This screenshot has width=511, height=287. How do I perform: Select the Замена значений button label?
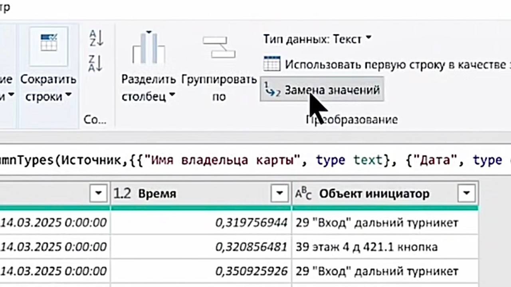coord(332,90)
